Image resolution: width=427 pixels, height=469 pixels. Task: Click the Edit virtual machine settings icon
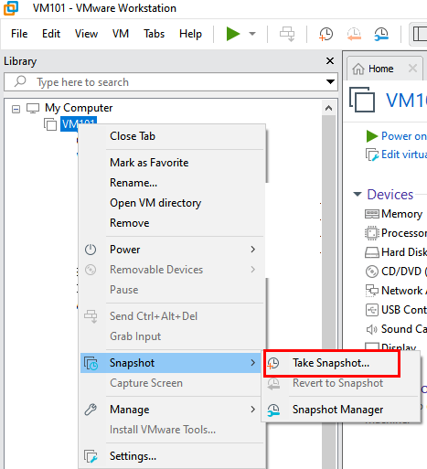coord(372,155)
